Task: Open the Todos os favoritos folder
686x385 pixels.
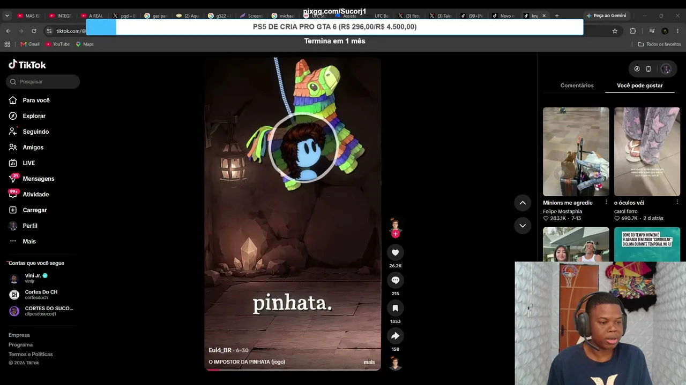Action: click(660, 44)
